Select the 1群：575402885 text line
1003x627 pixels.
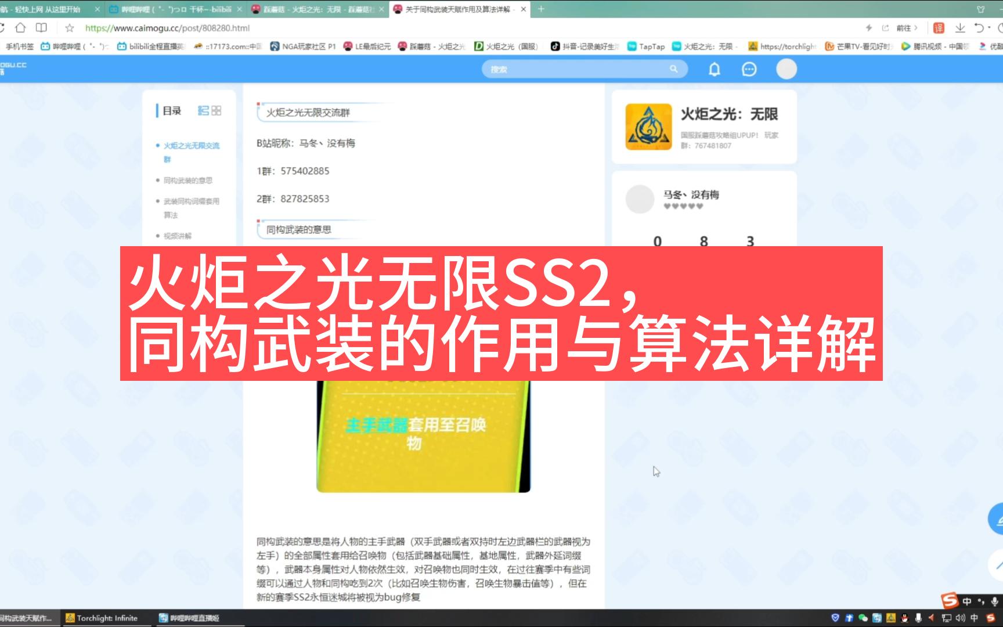coord(293,171)
